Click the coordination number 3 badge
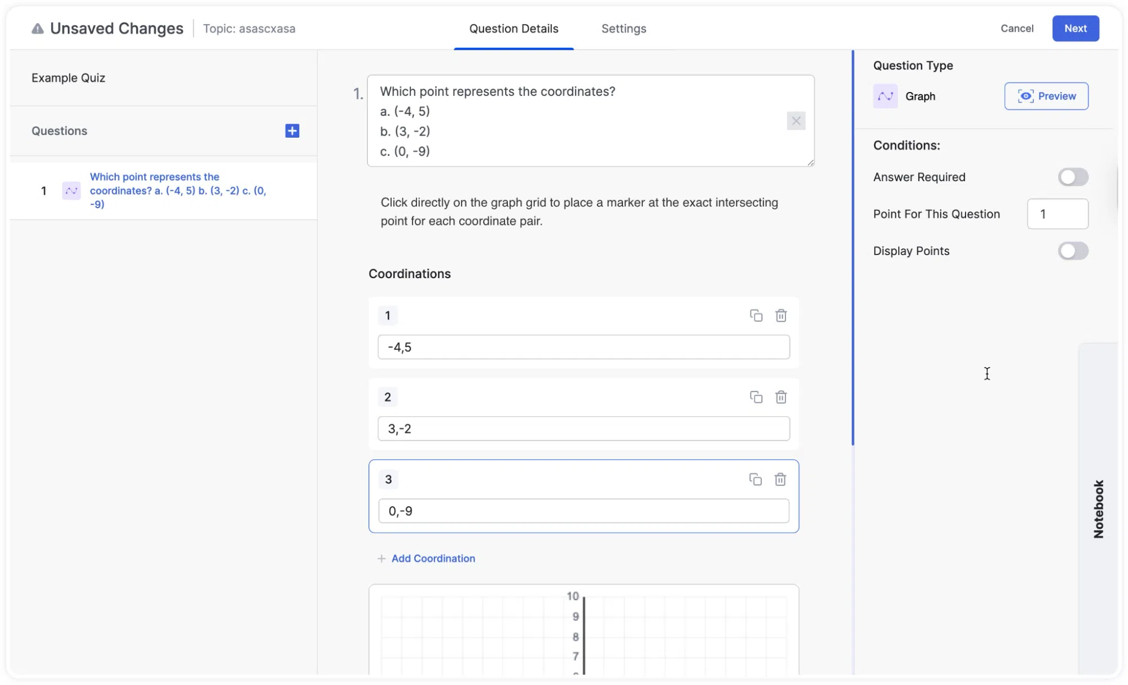1128x685 pixels. [x=388, y=479]
